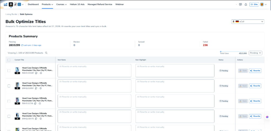Click Sync for product B0H2LSCYI6
The height and width of the screenshot is (131, 271).
[243, 101]
